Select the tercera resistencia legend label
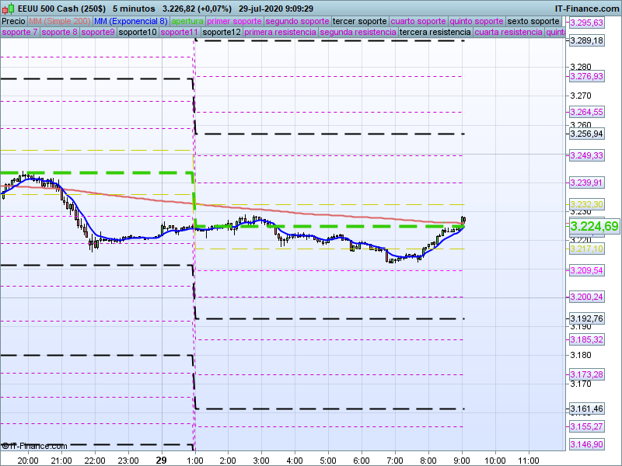This screenshot has height=466, width=622. click(434, 33)
